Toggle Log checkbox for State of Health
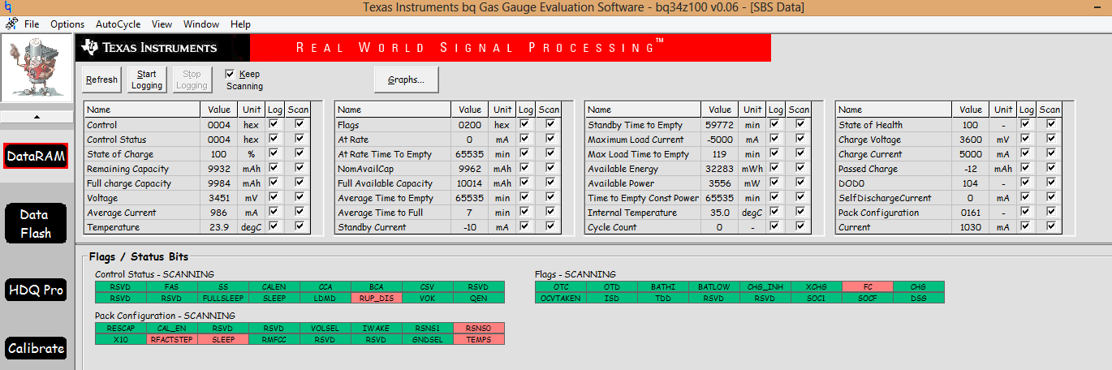This screenshot has height=370, width=1112. click(x=1026, y=125)
